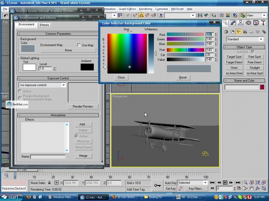269x201 pixels.
Task: Click the Set Keys key icon
Action: tap(157, 185)
